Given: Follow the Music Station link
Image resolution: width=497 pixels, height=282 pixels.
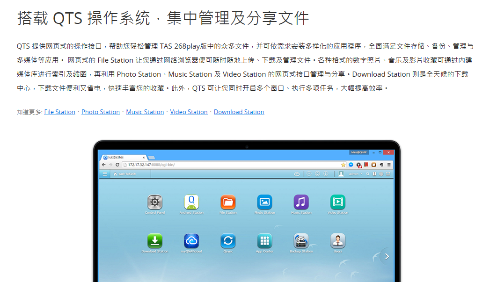Looking at the screenshot, I should coord(145,112).
